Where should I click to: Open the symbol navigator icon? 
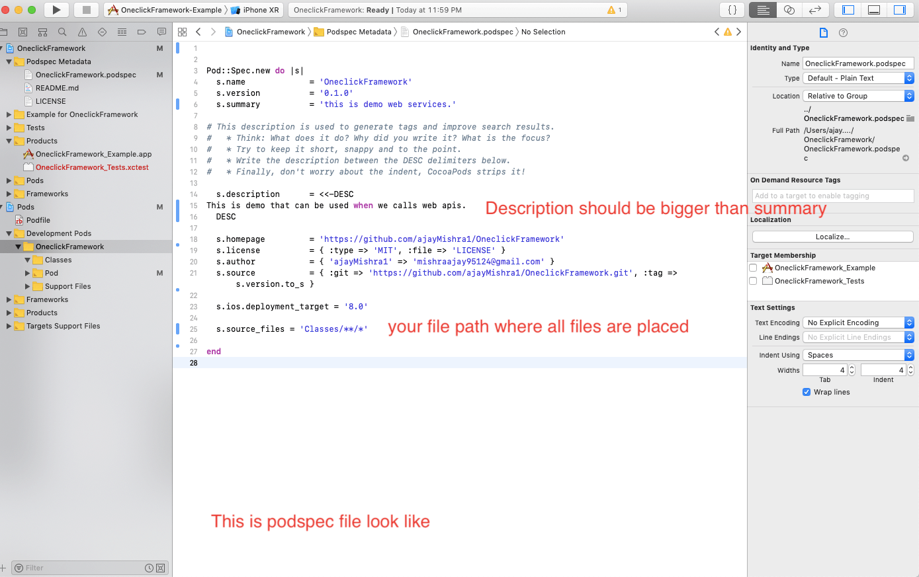(42, 32)
